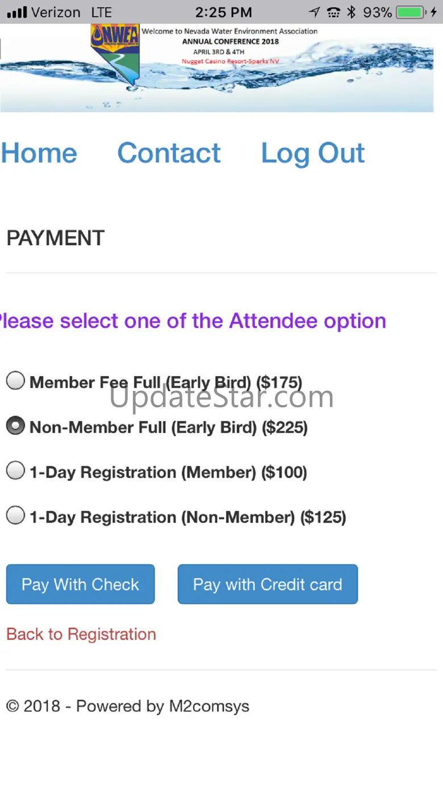Viewport: 443px width, 788px height.
Task: Tap the green battery icon
Action: [412, 12]
